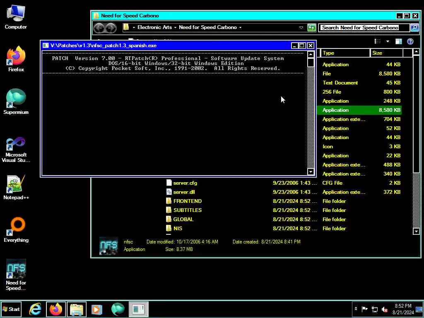Screen dimensions: 424x318
Task: Open Windows Media Player from the taskbar
Action: (96, 309)
